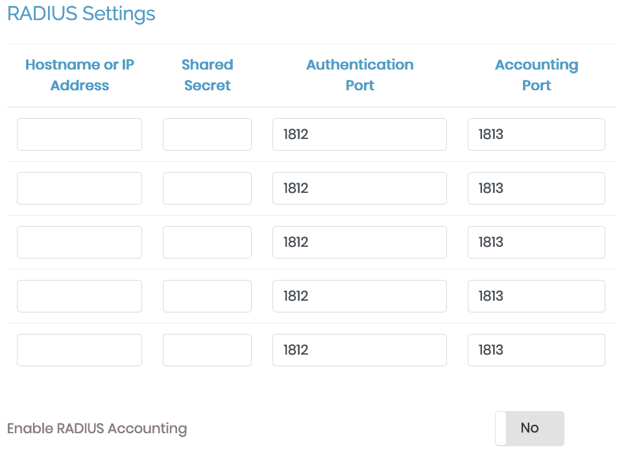Edit fifth row Accounting Port 1813 field

[x=537, y=350]
